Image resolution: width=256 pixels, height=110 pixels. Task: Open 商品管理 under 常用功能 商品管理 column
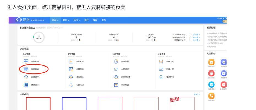coord(31,62)
